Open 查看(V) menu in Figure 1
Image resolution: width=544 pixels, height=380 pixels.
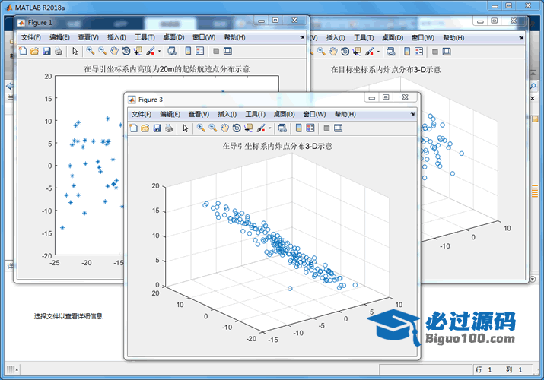coord(88,37)
